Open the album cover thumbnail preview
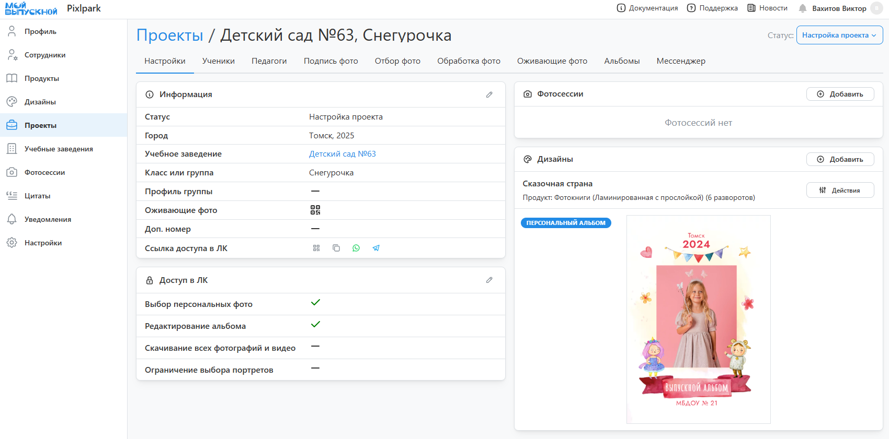The height and width of the screenshot is (439, 889). coord(698,319)
